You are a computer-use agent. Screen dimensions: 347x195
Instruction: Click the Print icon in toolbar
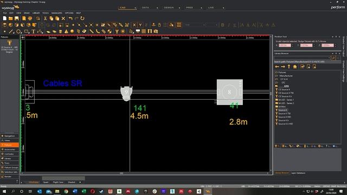(30, 18)
